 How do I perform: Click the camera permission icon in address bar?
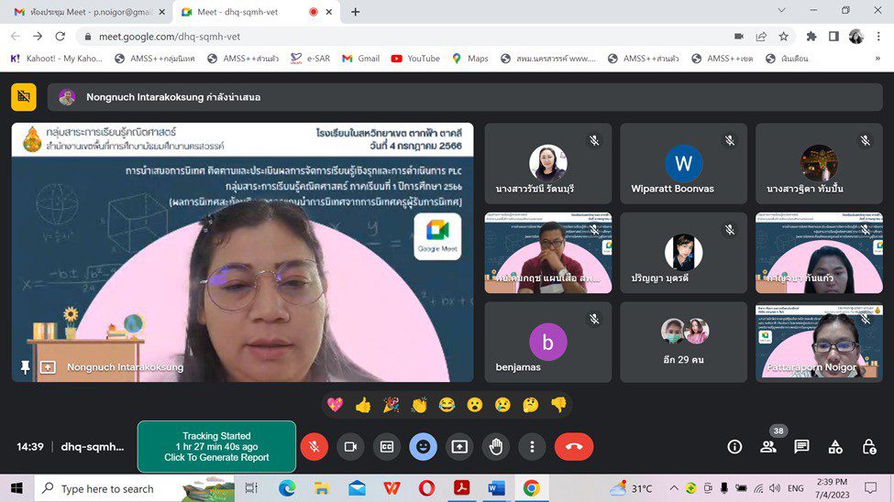point(739,37)
